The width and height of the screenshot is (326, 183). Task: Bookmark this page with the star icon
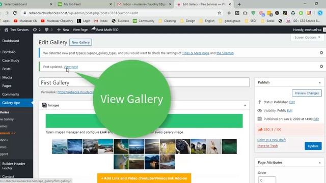(219, 13)
